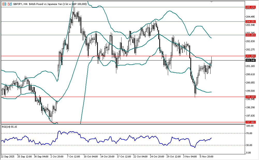
Task: Click the current price 201.548 label
Action: (x=250, y=60)
